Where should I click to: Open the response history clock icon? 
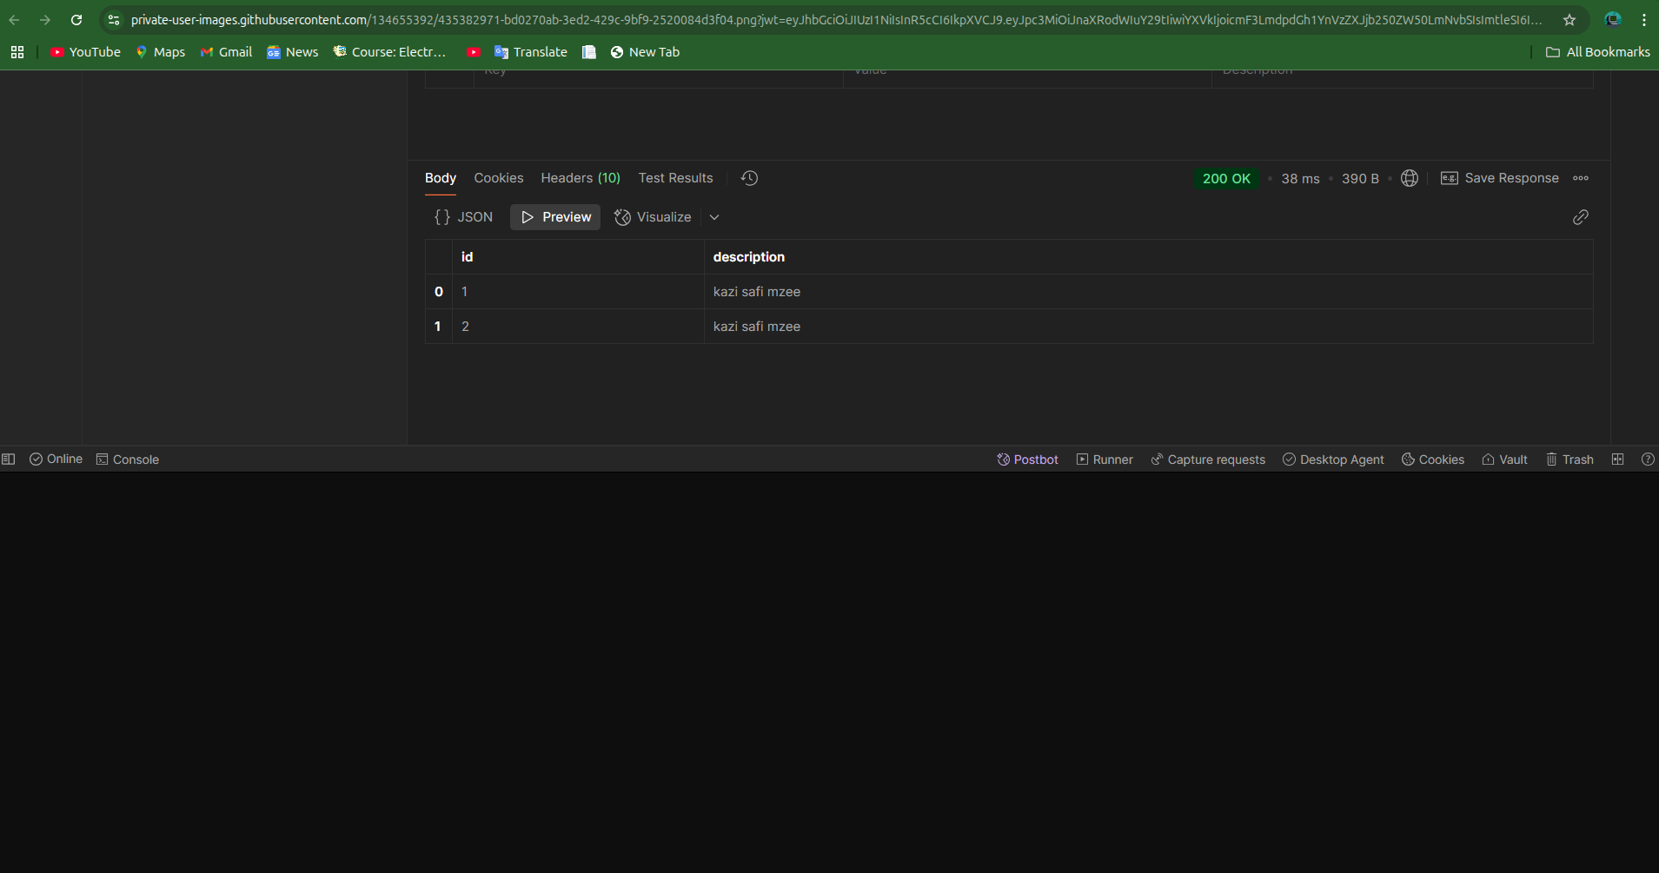[749, 178]
